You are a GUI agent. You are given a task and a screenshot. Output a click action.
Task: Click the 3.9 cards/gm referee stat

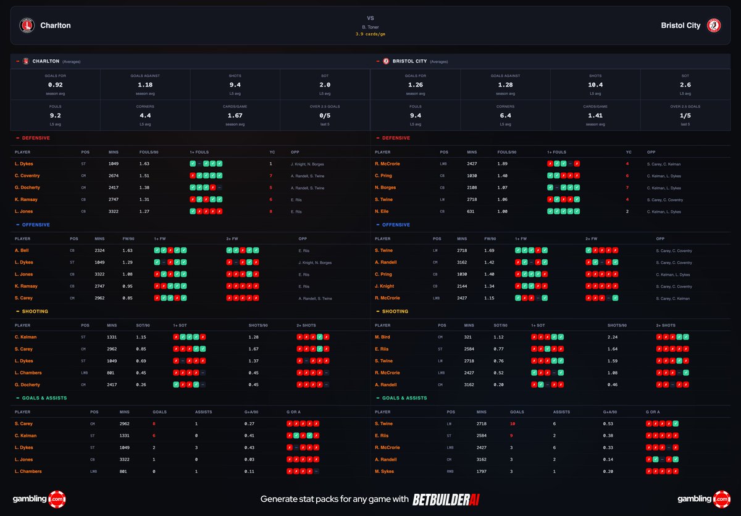[371, 34]
